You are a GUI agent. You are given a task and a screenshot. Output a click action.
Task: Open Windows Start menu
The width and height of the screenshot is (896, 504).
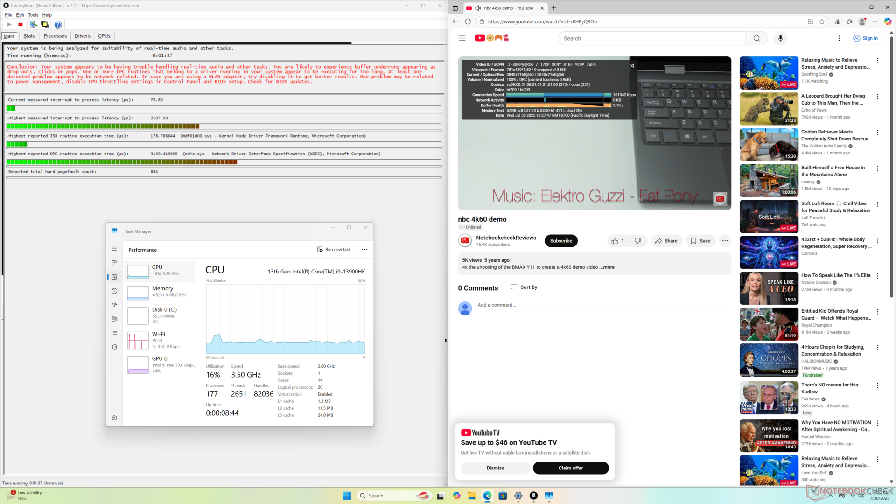click(347, 496)
